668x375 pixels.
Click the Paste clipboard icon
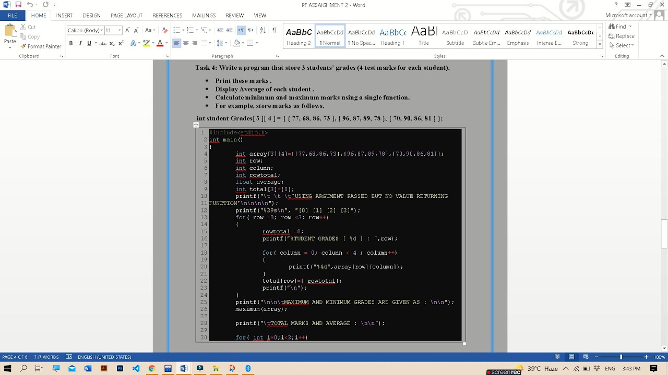click(x=10, y=30)
